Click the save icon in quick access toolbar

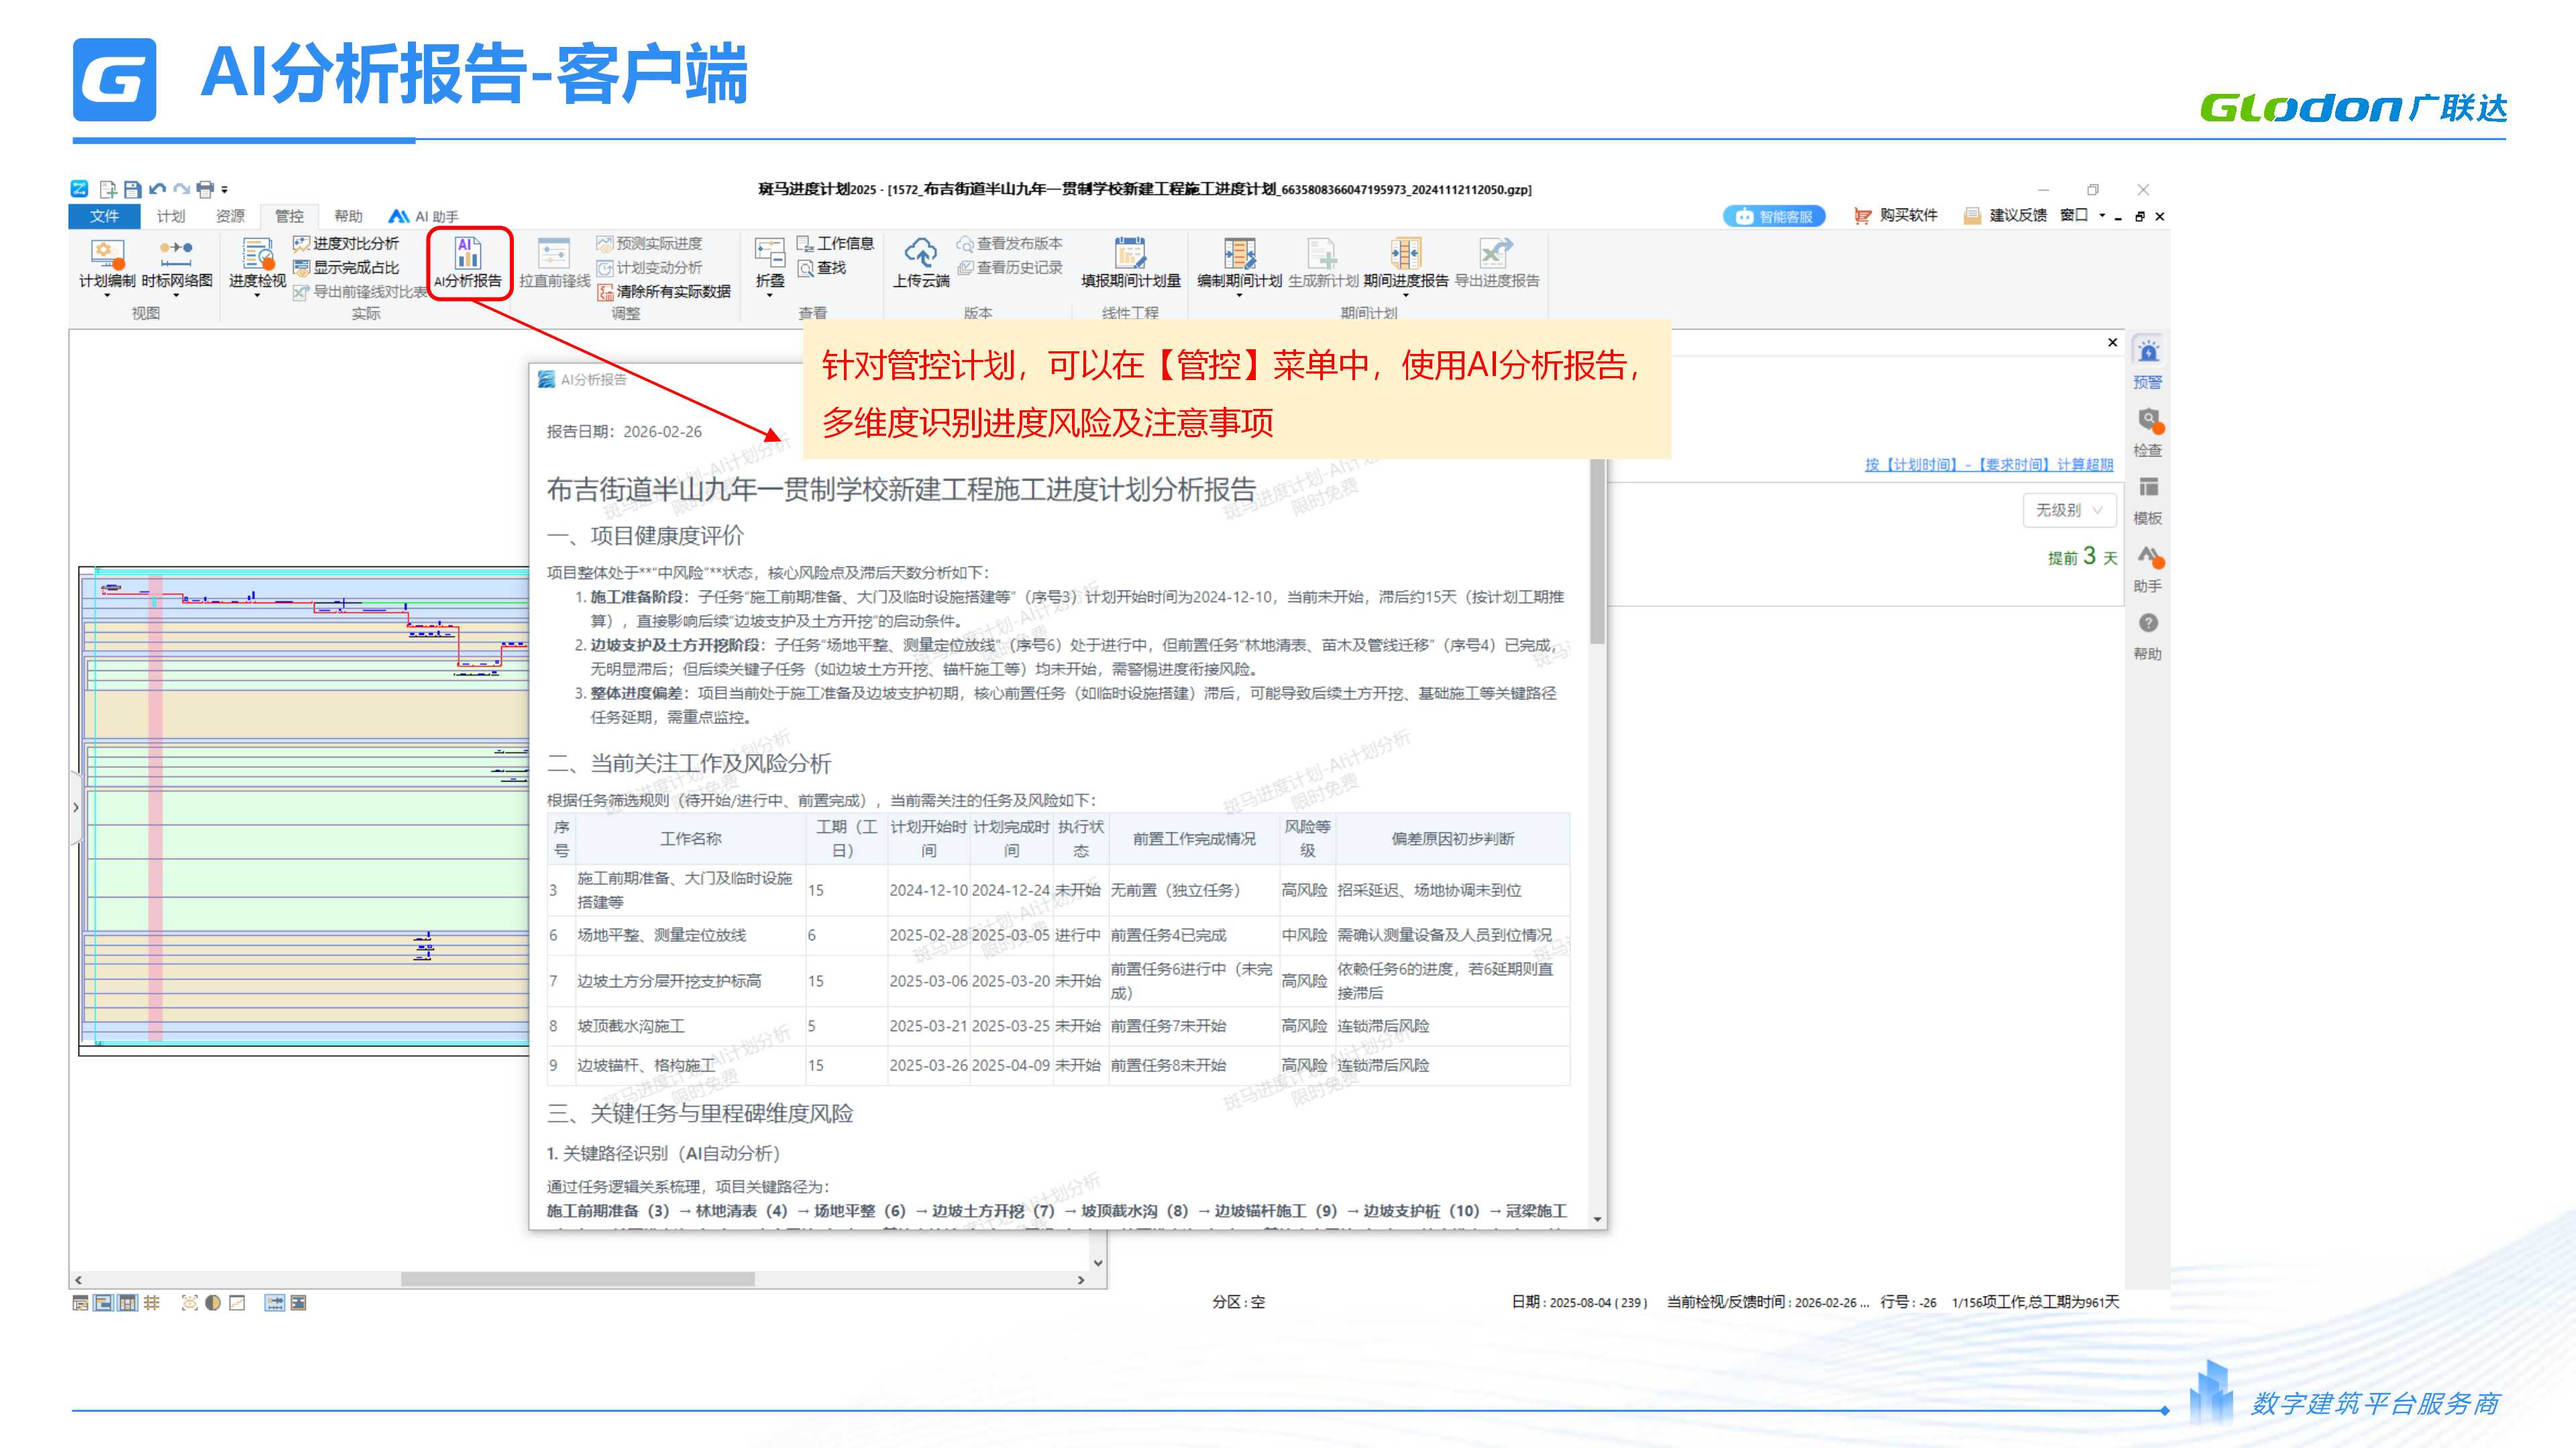(x=132, y=189)
